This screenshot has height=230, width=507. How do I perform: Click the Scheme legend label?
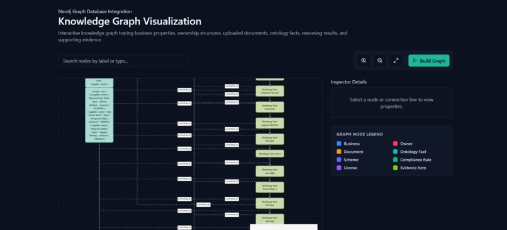click(x=351, y=160)
